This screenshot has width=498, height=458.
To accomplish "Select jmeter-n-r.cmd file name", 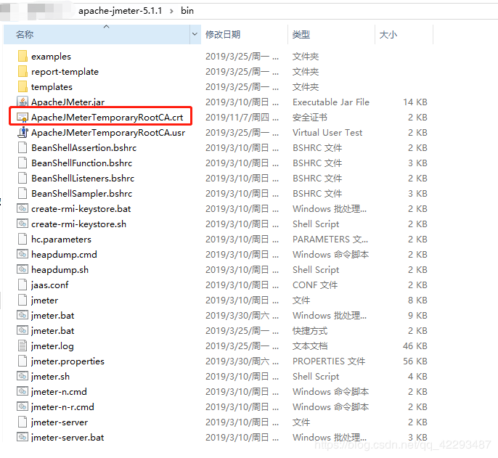I will point(62,407).
